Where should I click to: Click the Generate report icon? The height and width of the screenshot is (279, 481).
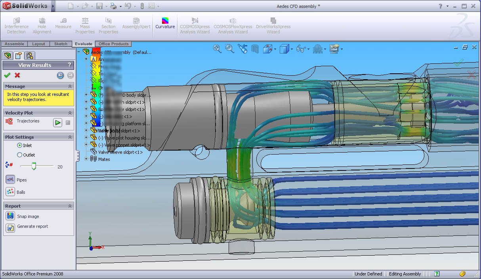coord(10,228)
